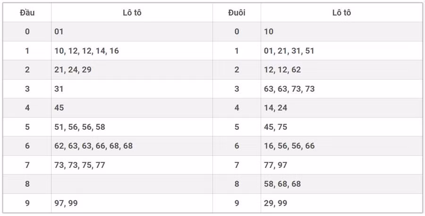This screenshot has width=425, height=216.
Task: Select the 62, 63, 63, 66, 68, 68 cell
Action: tap(93, 146)
